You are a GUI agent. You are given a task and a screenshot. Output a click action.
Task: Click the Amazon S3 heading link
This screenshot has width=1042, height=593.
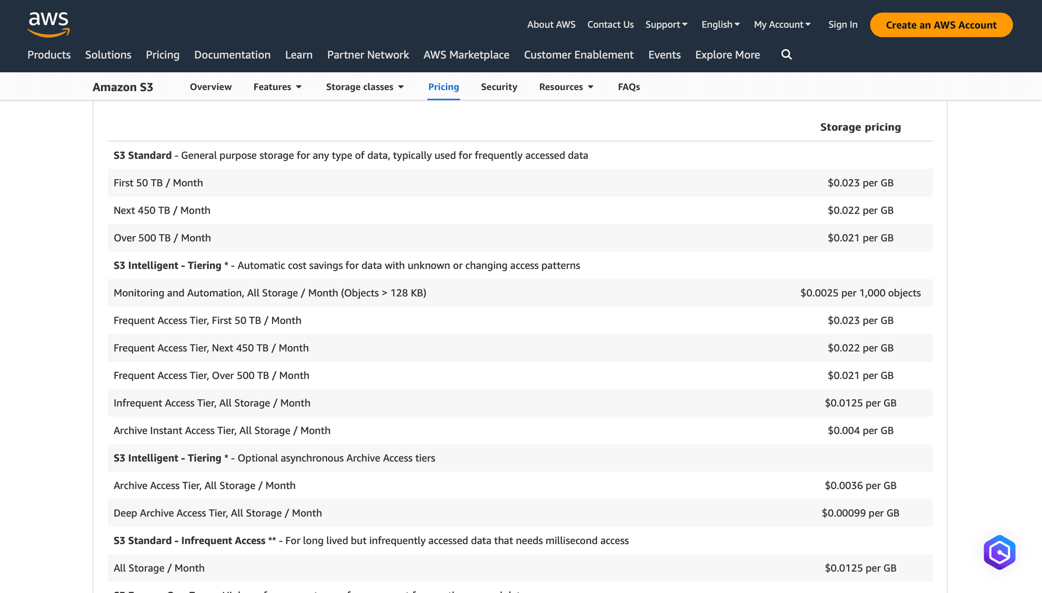click(123, 87)
